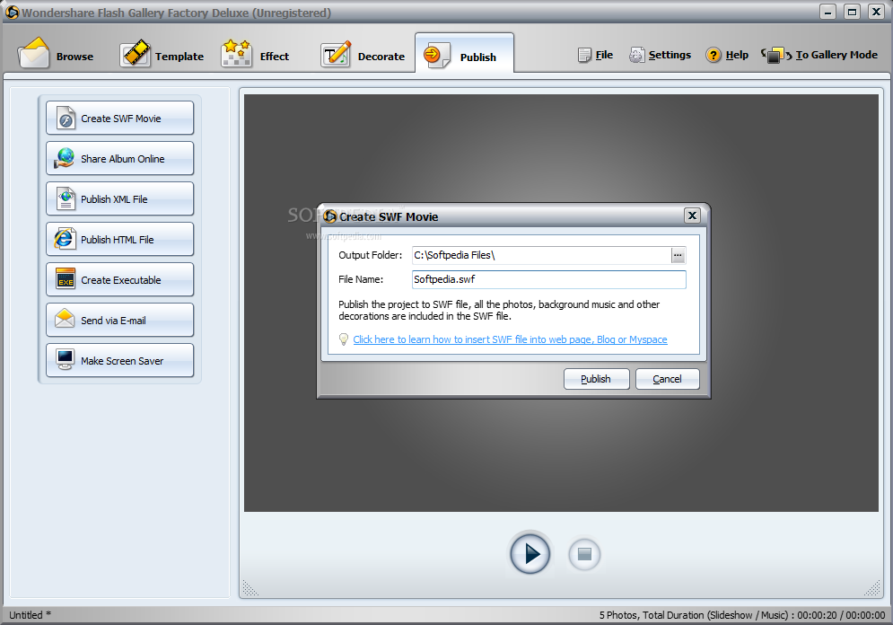Click Publish XML File
The image size is (893, 625).
[x=119, y=198]
